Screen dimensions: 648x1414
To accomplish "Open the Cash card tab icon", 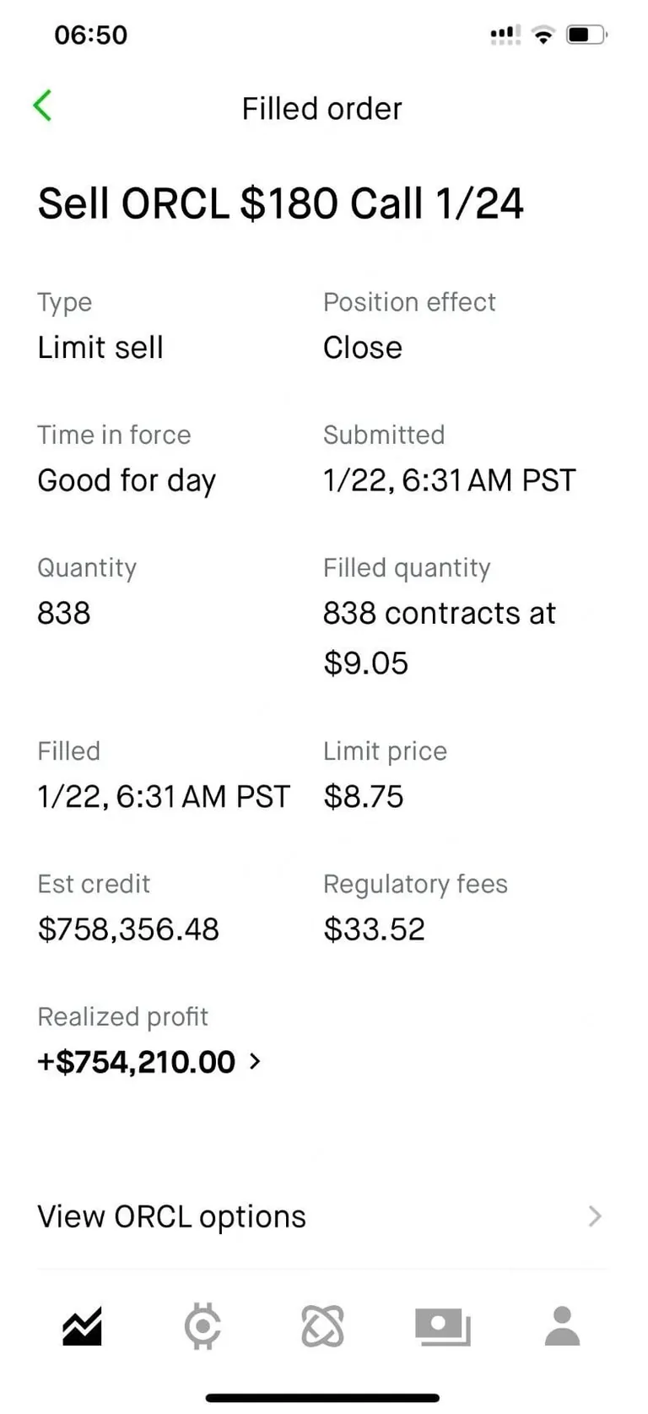I will click(442, 1326).
